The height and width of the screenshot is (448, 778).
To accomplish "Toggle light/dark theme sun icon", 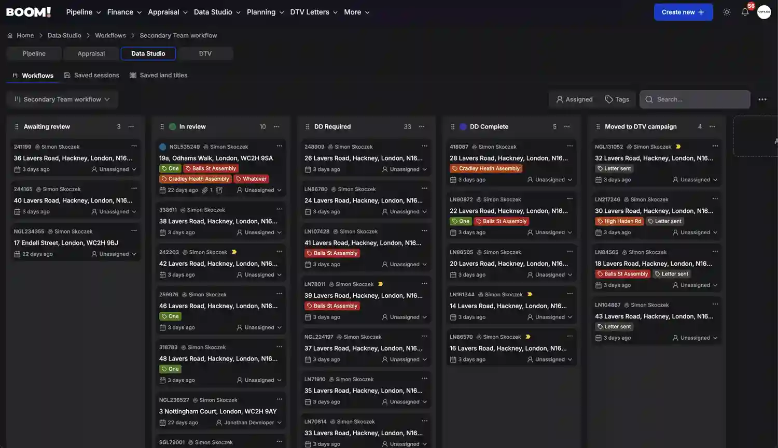I will [727, 12].
